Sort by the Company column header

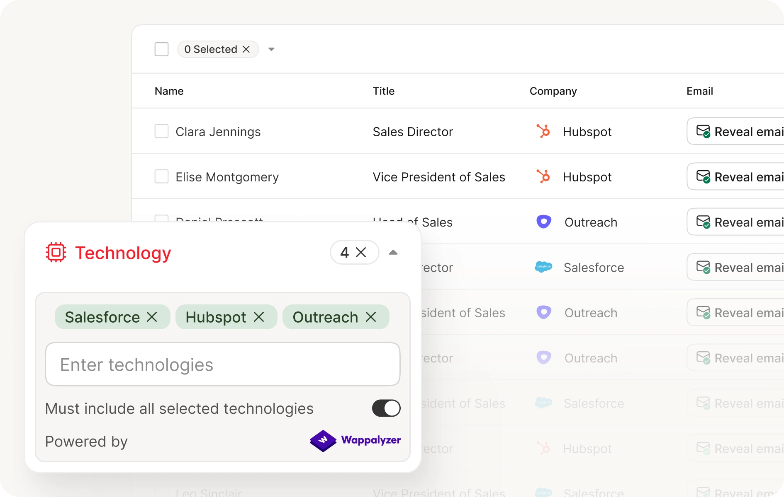[553, 91]
